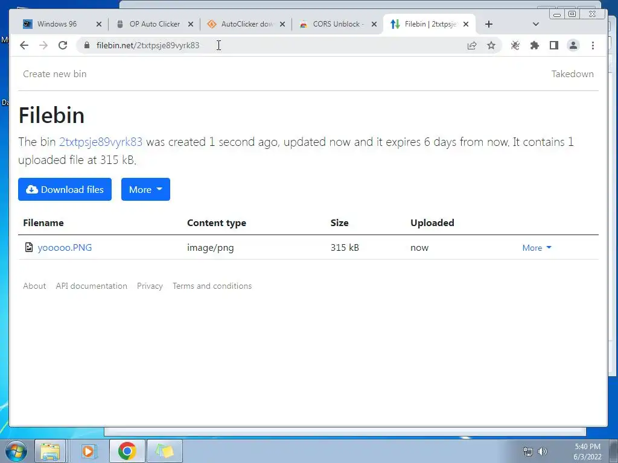The width and height of the screenshot is (618, 463).
Task: Open the About footer link
Action: (34, 286)
